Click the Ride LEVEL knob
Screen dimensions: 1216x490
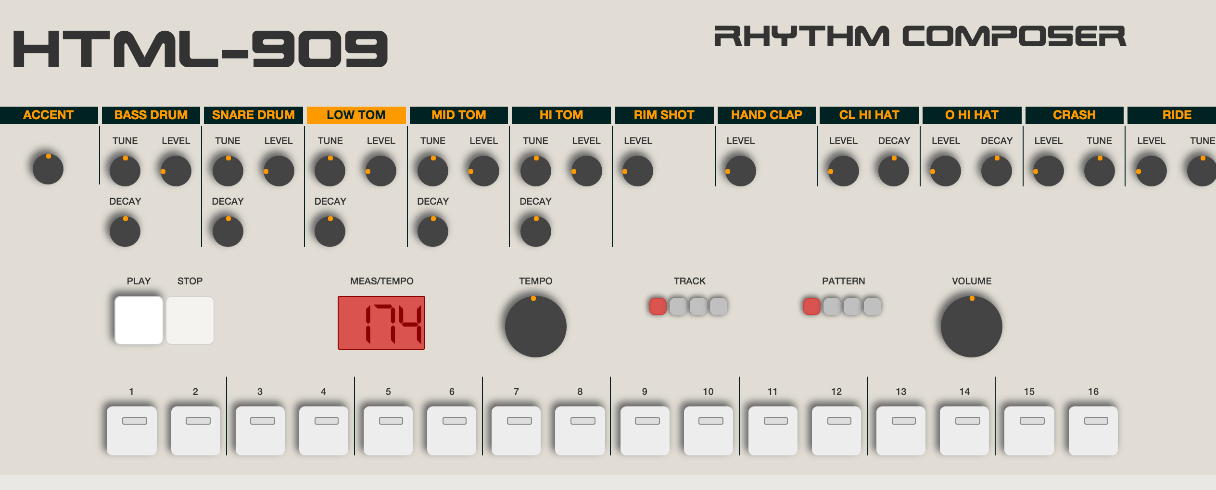tap(1152, 171)
